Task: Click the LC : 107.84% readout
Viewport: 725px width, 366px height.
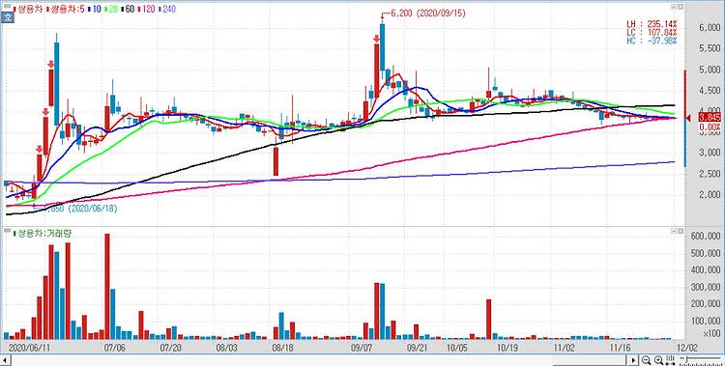Action: pos(652,32)
